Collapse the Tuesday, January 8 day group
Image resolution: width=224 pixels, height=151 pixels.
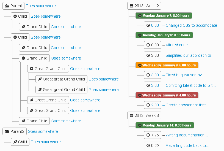[x=140, y=35]
